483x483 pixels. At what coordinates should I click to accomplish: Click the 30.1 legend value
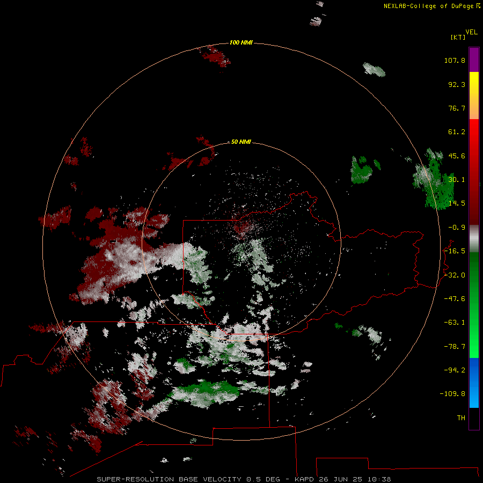click(x=457, y=180)
